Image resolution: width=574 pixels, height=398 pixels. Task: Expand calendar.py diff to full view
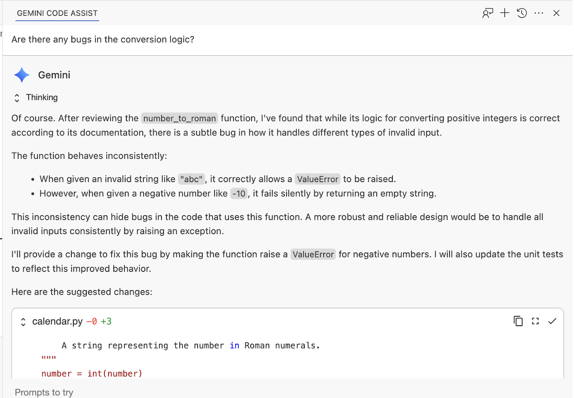point(535,321)
